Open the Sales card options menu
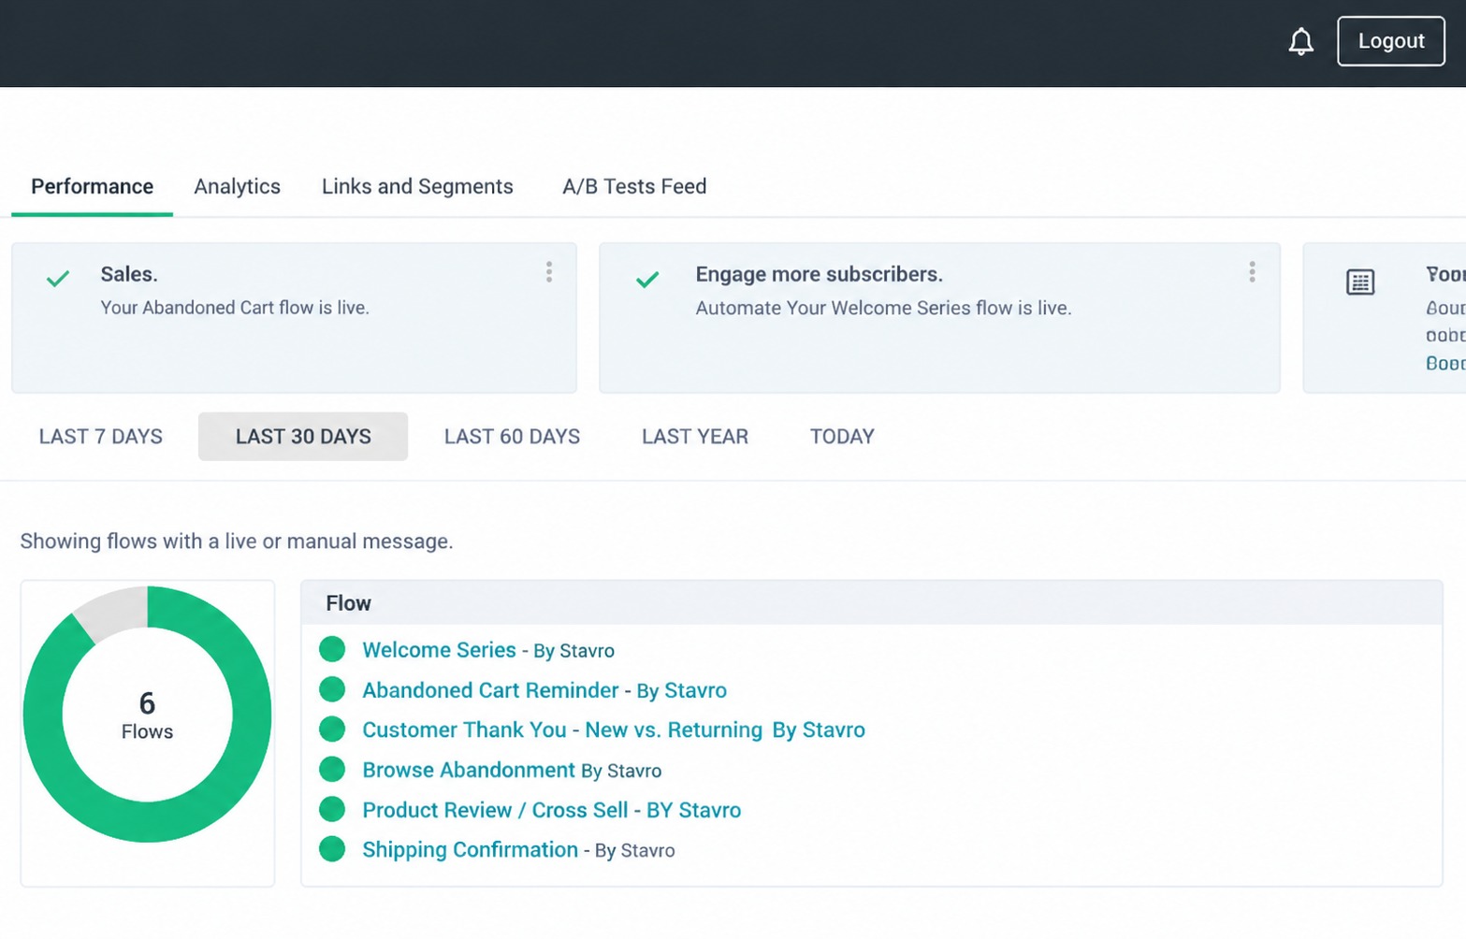The image size is (1466, 939). coord(549,272)
